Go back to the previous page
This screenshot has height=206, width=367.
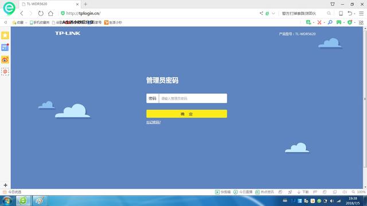[22, 13]
